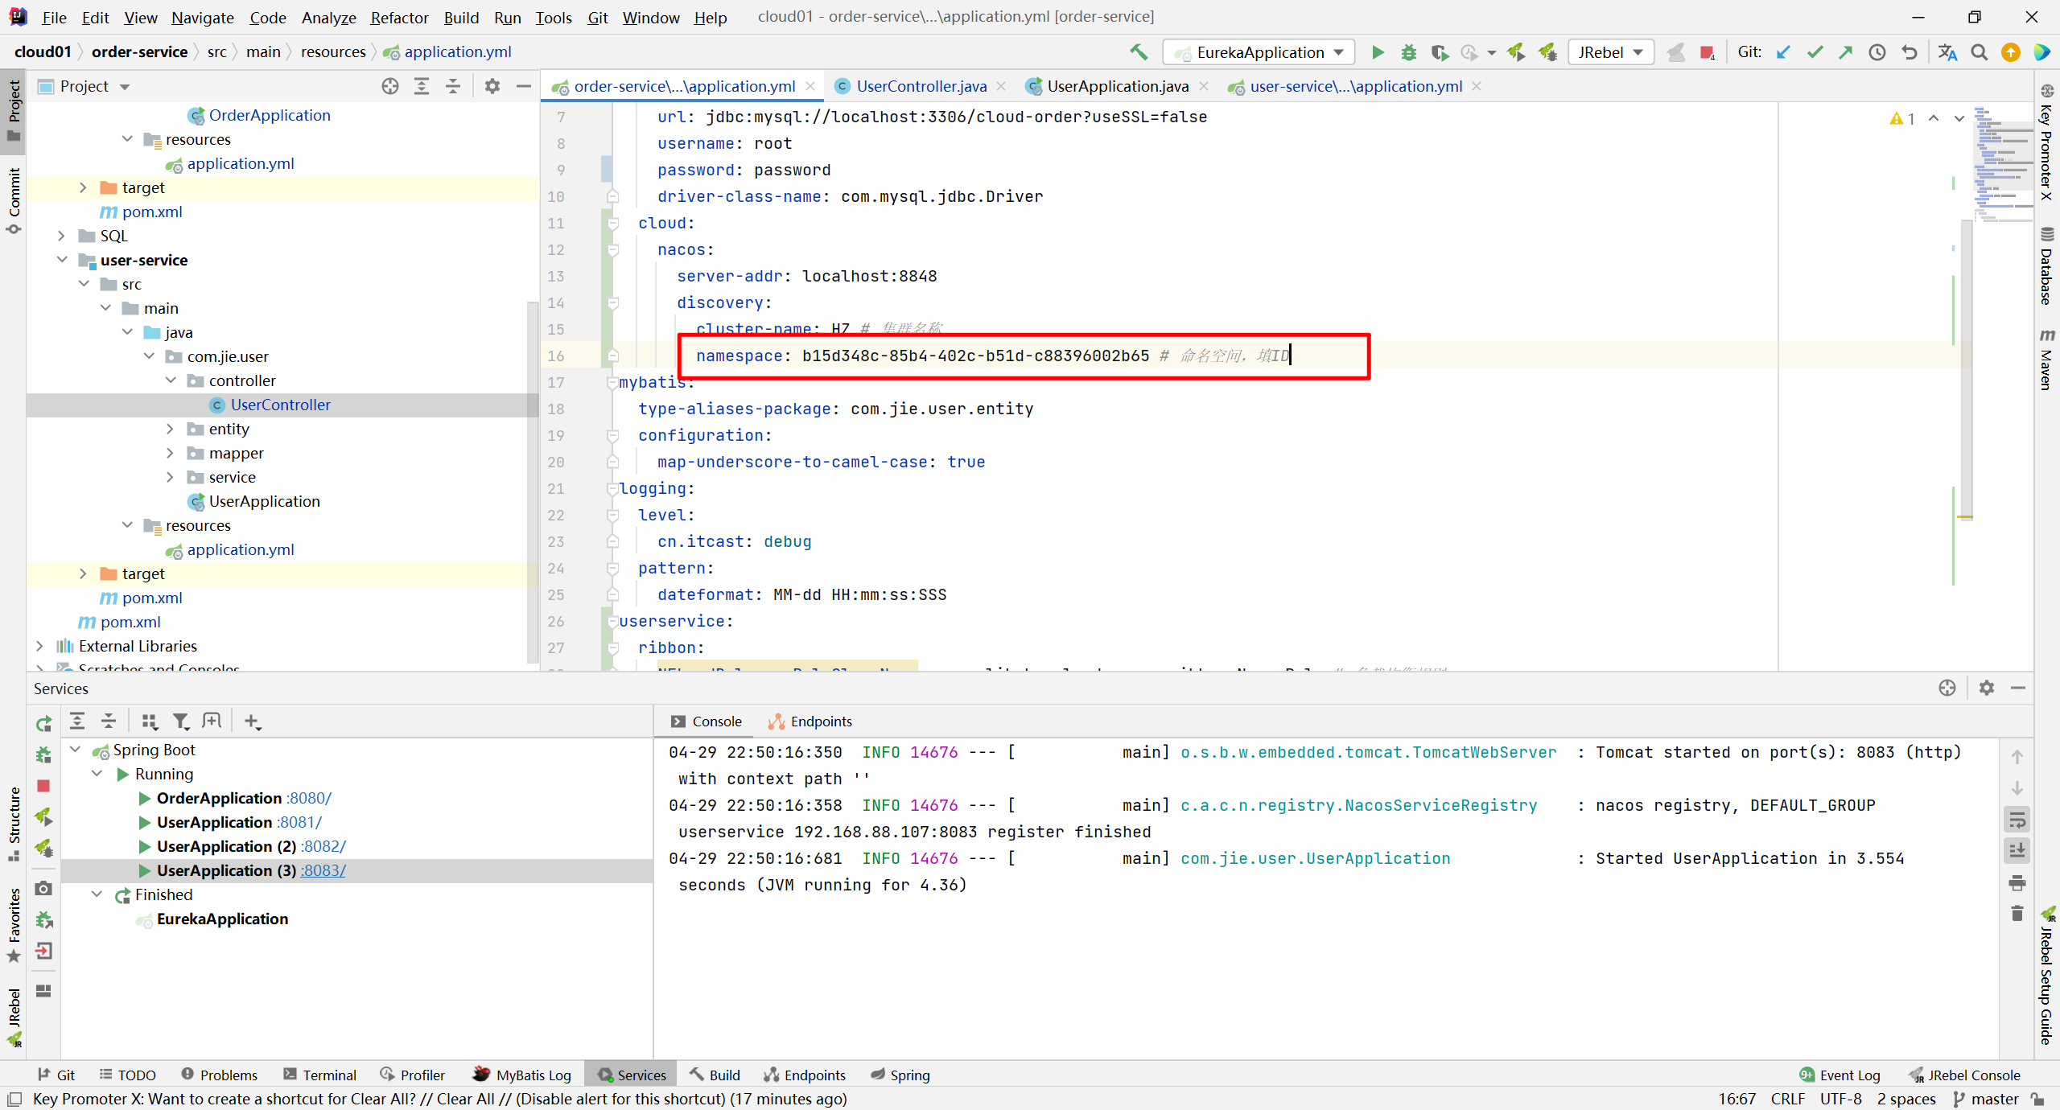Click the Build project hammer icon
The width and height of the screenshot is (2060, 1110).
click(x=1138, y=52)
